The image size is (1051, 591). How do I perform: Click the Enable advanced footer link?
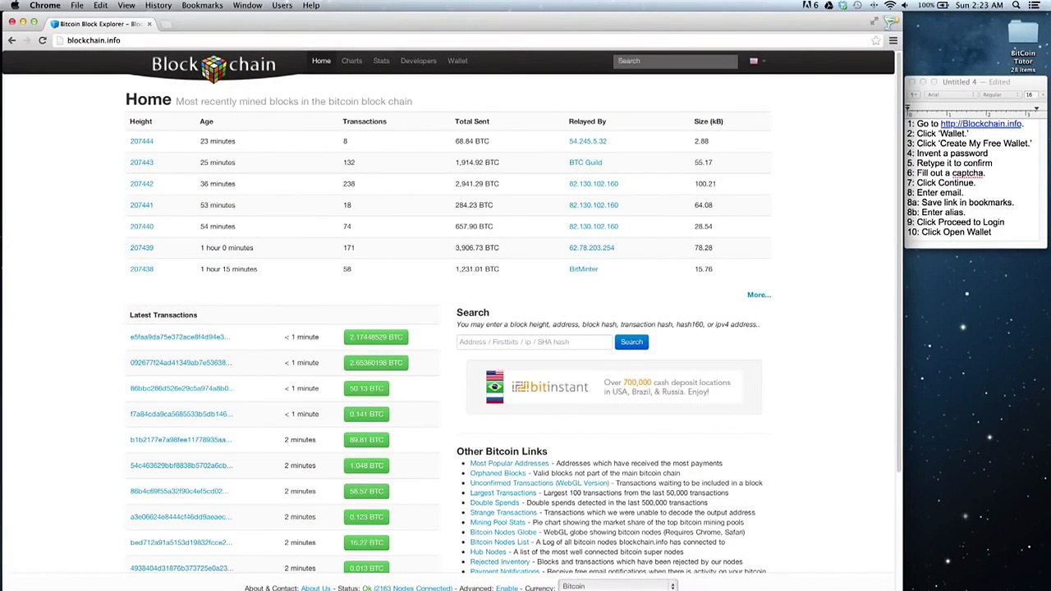point(507,588)
